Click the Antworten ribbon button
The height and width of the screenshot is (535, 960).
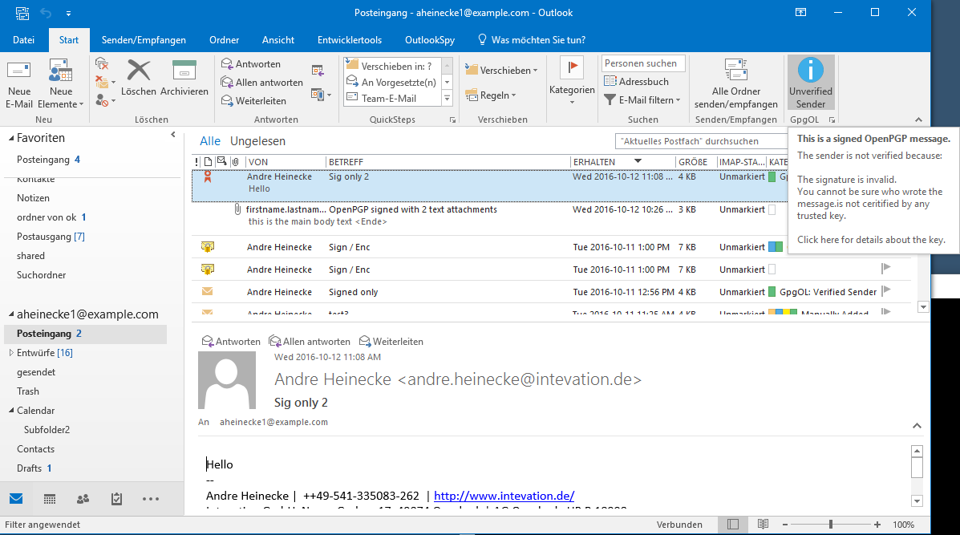click(251, 63)
